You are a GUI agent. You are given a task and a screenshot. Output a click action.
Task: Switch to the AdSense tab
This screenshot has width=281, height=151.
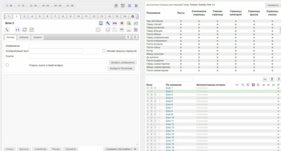(x=24, y=37)
